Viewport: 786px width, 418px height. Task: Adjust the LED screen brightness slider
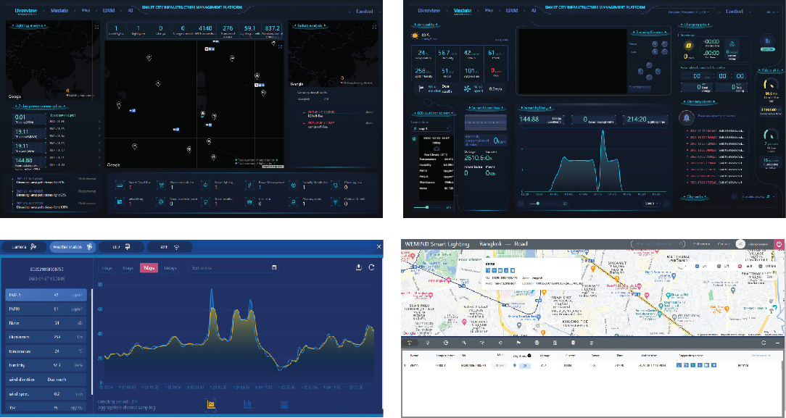coord(428,206)
